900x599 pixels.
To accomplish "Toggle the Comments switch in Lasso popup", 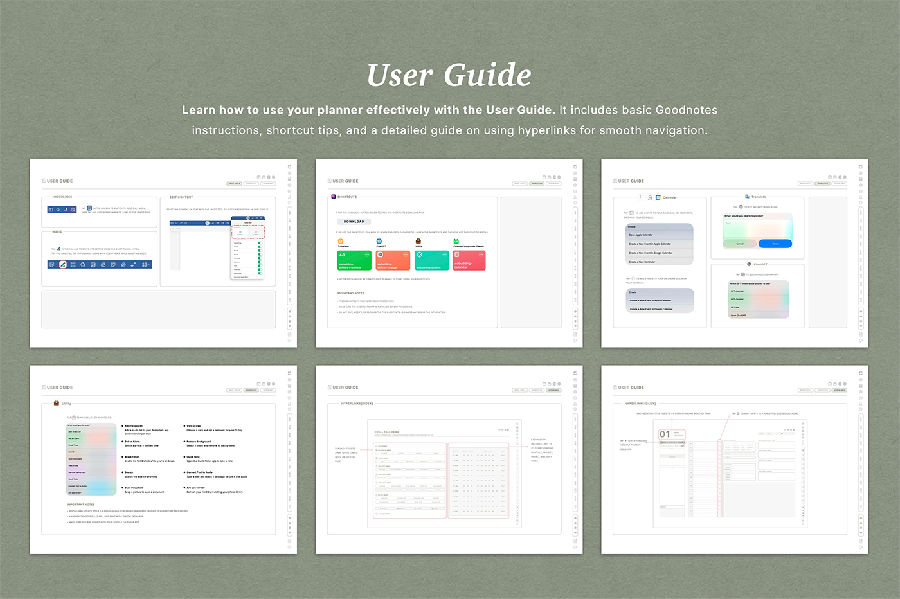I will click(260, 269).
